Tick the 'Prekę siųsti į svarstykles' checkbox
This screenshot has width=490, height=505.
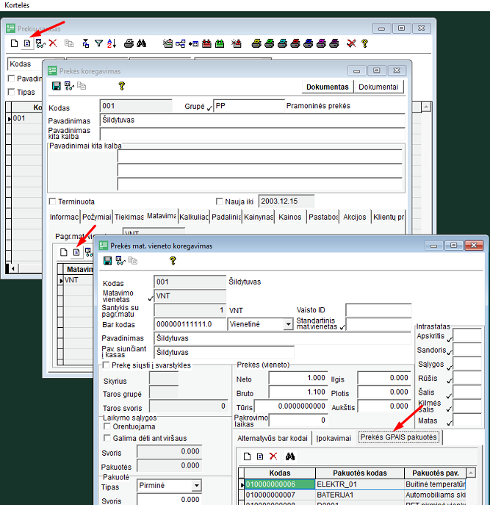click(107, 365)
